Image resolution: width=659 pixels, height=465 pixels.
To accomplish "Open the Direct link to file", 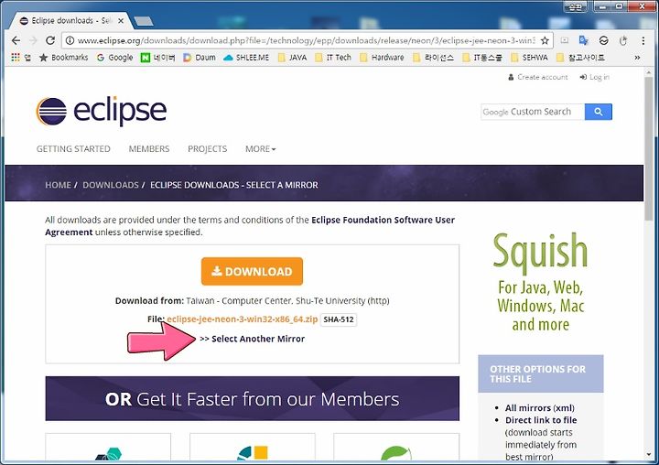I will coord(541,420).
